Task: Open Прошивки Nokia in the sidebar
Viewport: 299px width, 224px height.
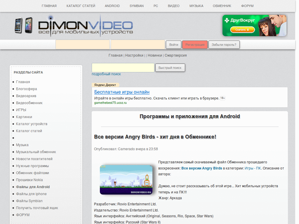Action: pyautogui.click(x=29, y=180)
